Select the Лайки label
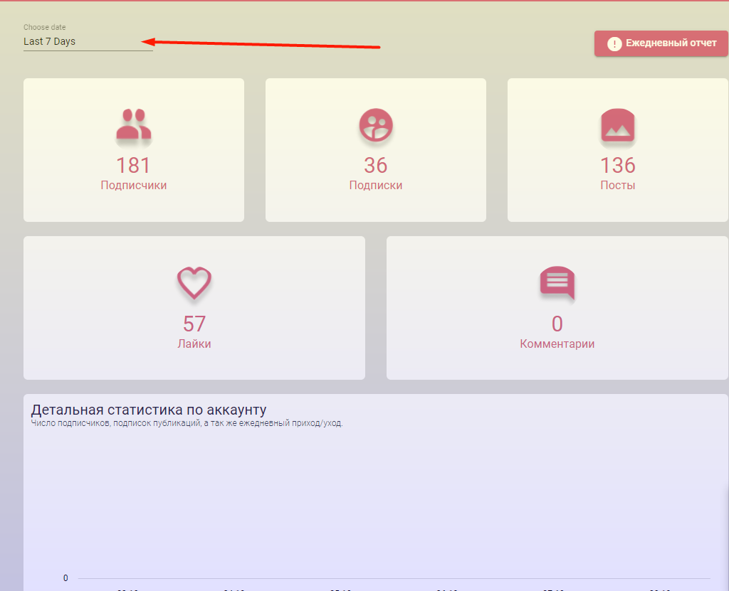The width and height of the screenshot is (729, 591). 194,344
